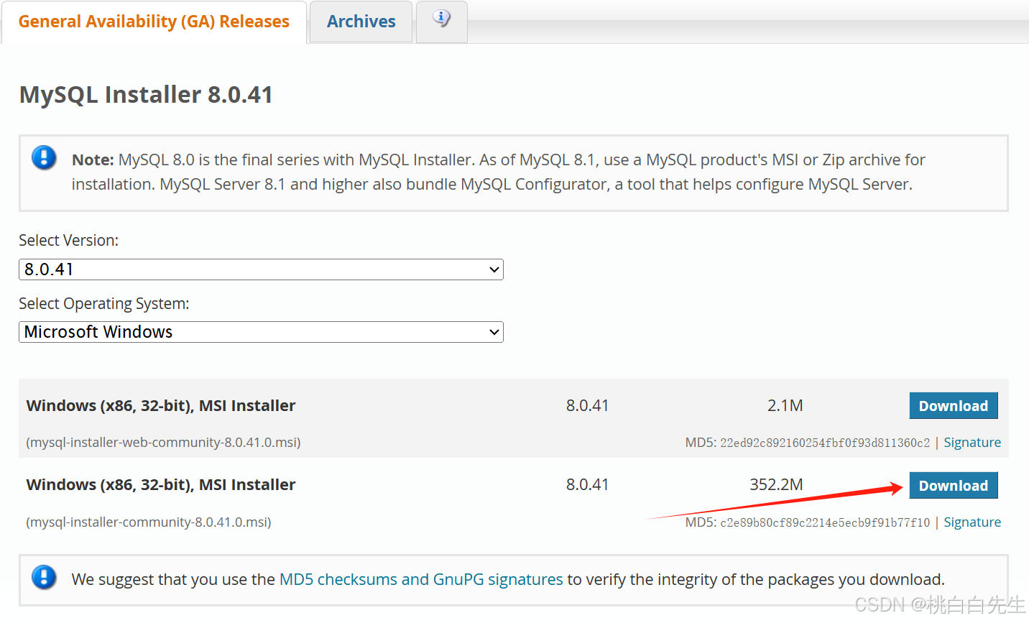Follow the MD5 checksums and GnuPG signatures link

click(421, 579)
